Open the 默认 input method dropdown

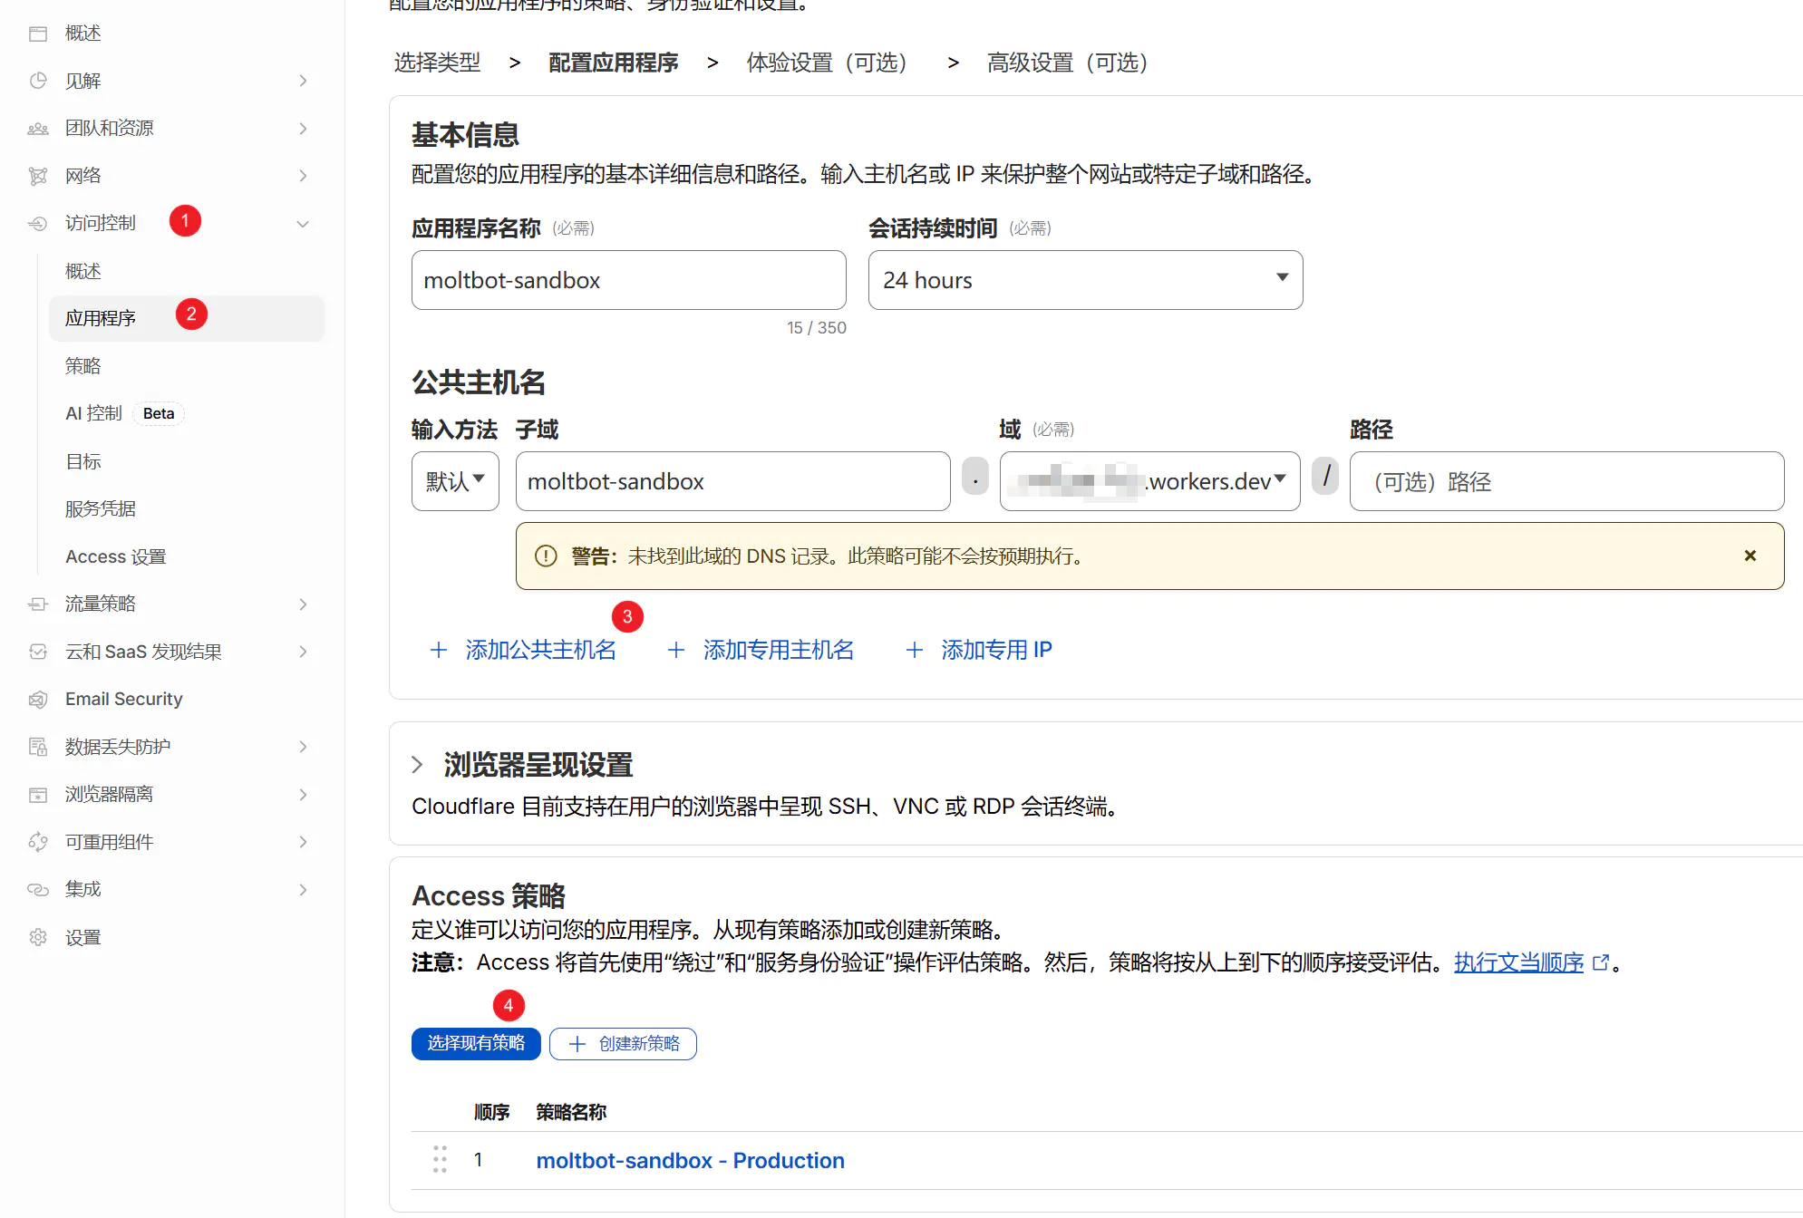pos(455,481)
